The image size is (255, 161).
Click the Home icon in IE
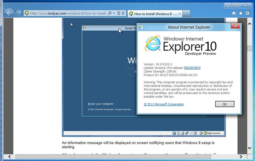pos(234,13)
